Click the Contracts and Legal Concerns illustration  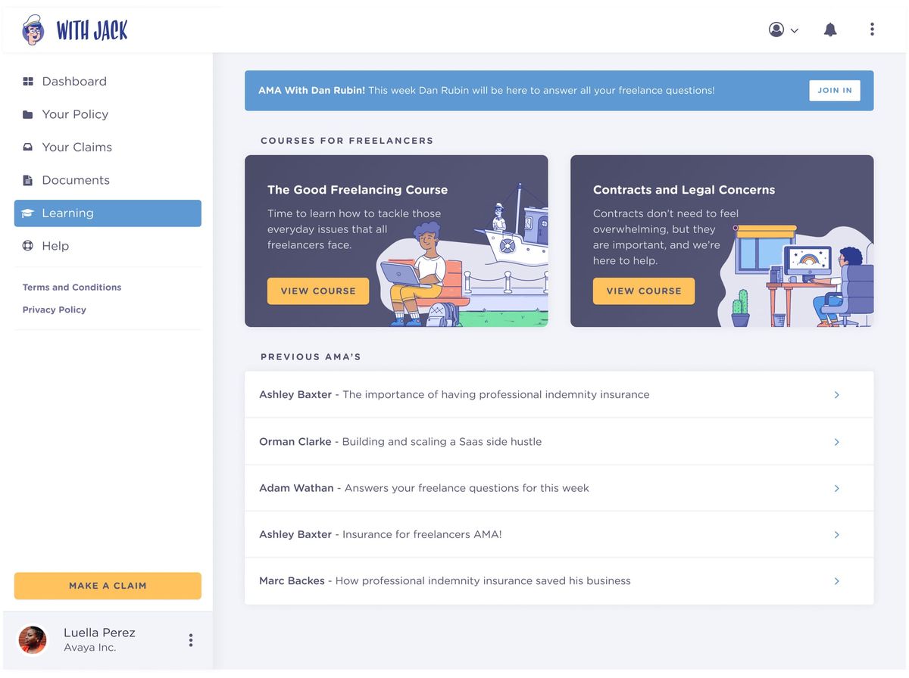coord(797,274)
